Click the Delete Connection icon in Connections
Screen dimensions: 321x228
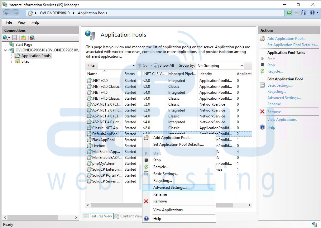32,38
